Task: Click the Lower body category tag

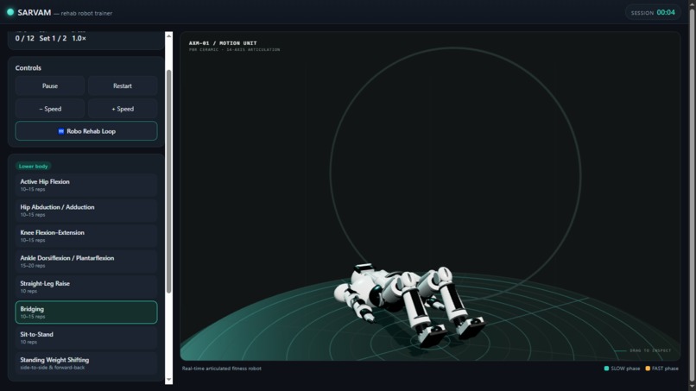Action: [x=34, y=166]
